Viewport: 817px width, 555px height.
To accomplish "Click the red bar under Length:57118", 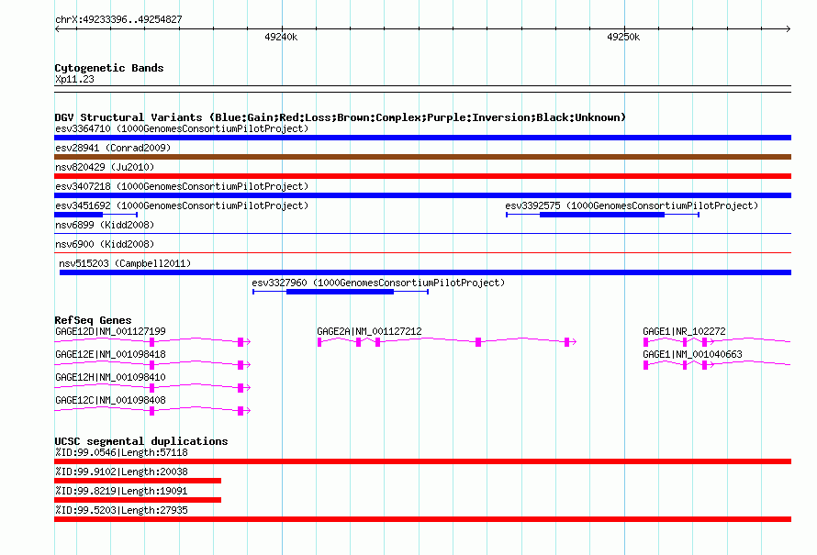I will pyautogui.click(x=422, y=461).
